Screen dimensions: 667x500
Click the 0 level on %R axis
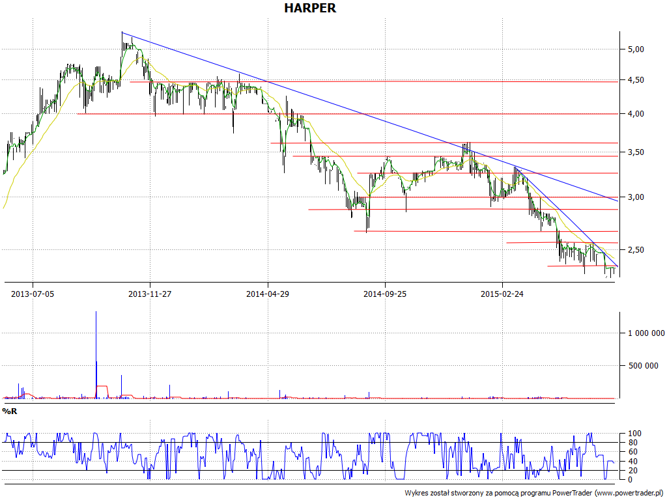pos(630,480)
